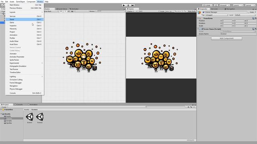Choose Profiler from the Window menu

[x=25, y=38]
